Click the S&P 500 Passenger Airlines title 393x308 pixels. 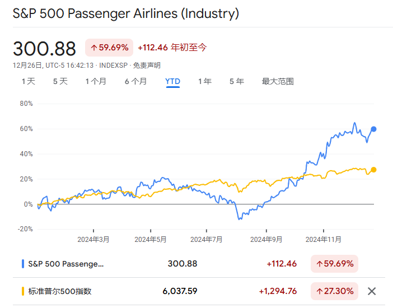click(x=125, y=13)
